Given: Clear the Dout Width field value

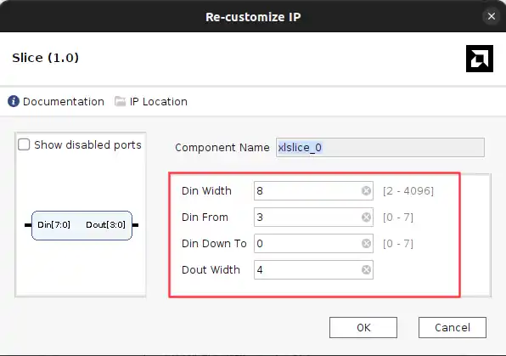Looking at the screenshot, I should point(366,269).
